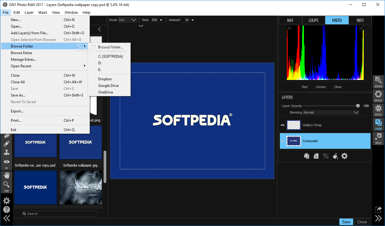Screen dimensions: 385x226
Task: Open the Browse module icon
Action: 378,82
